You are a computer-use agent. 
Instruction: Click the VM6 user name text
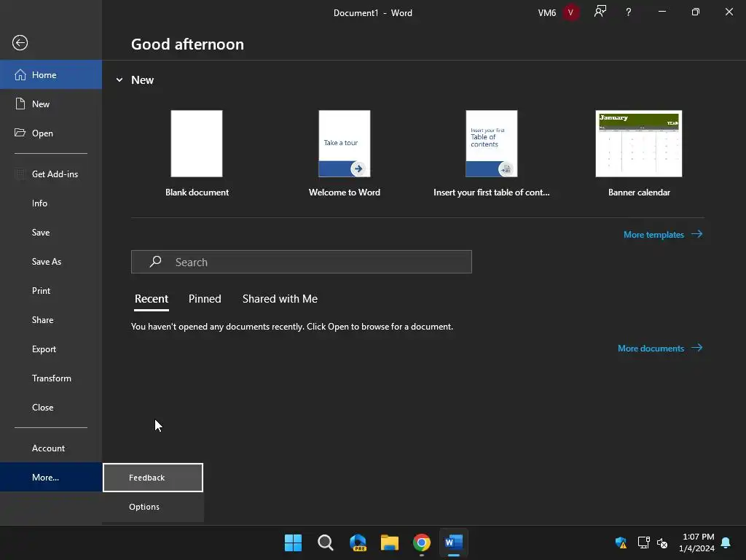(x=546, y=13)
